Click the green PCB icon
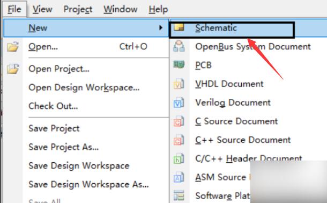 [x=179, y=65]
